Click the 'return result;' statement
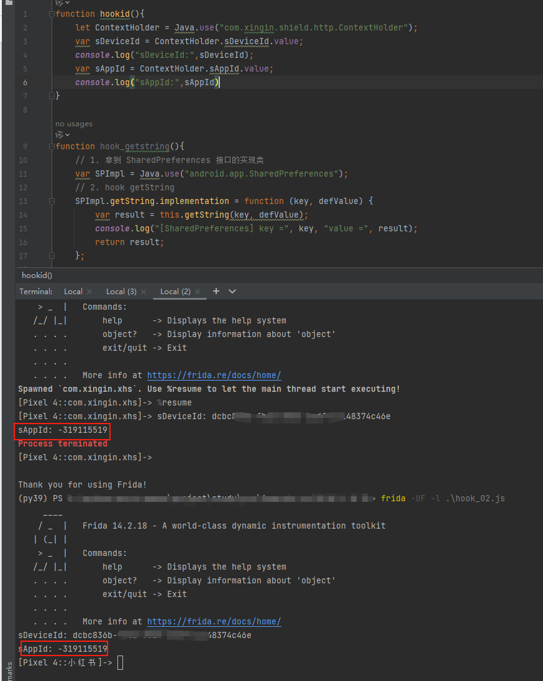The image size is (543, 681). pos(130,243)
